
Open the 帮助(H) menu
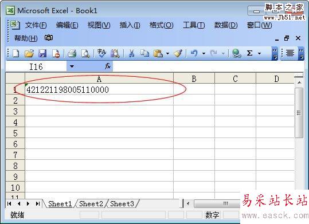click(x=26, y=38)
